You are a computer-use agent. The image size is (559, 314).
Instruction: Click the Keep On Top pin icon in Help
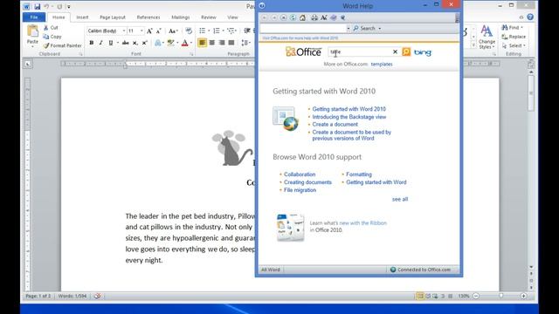342,17
